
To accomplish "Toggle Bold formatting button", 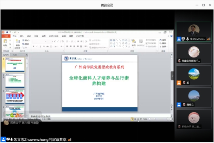I will point(34,46).
